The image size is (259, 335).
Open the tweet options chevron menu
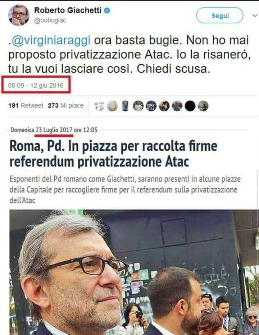(255, 15)
